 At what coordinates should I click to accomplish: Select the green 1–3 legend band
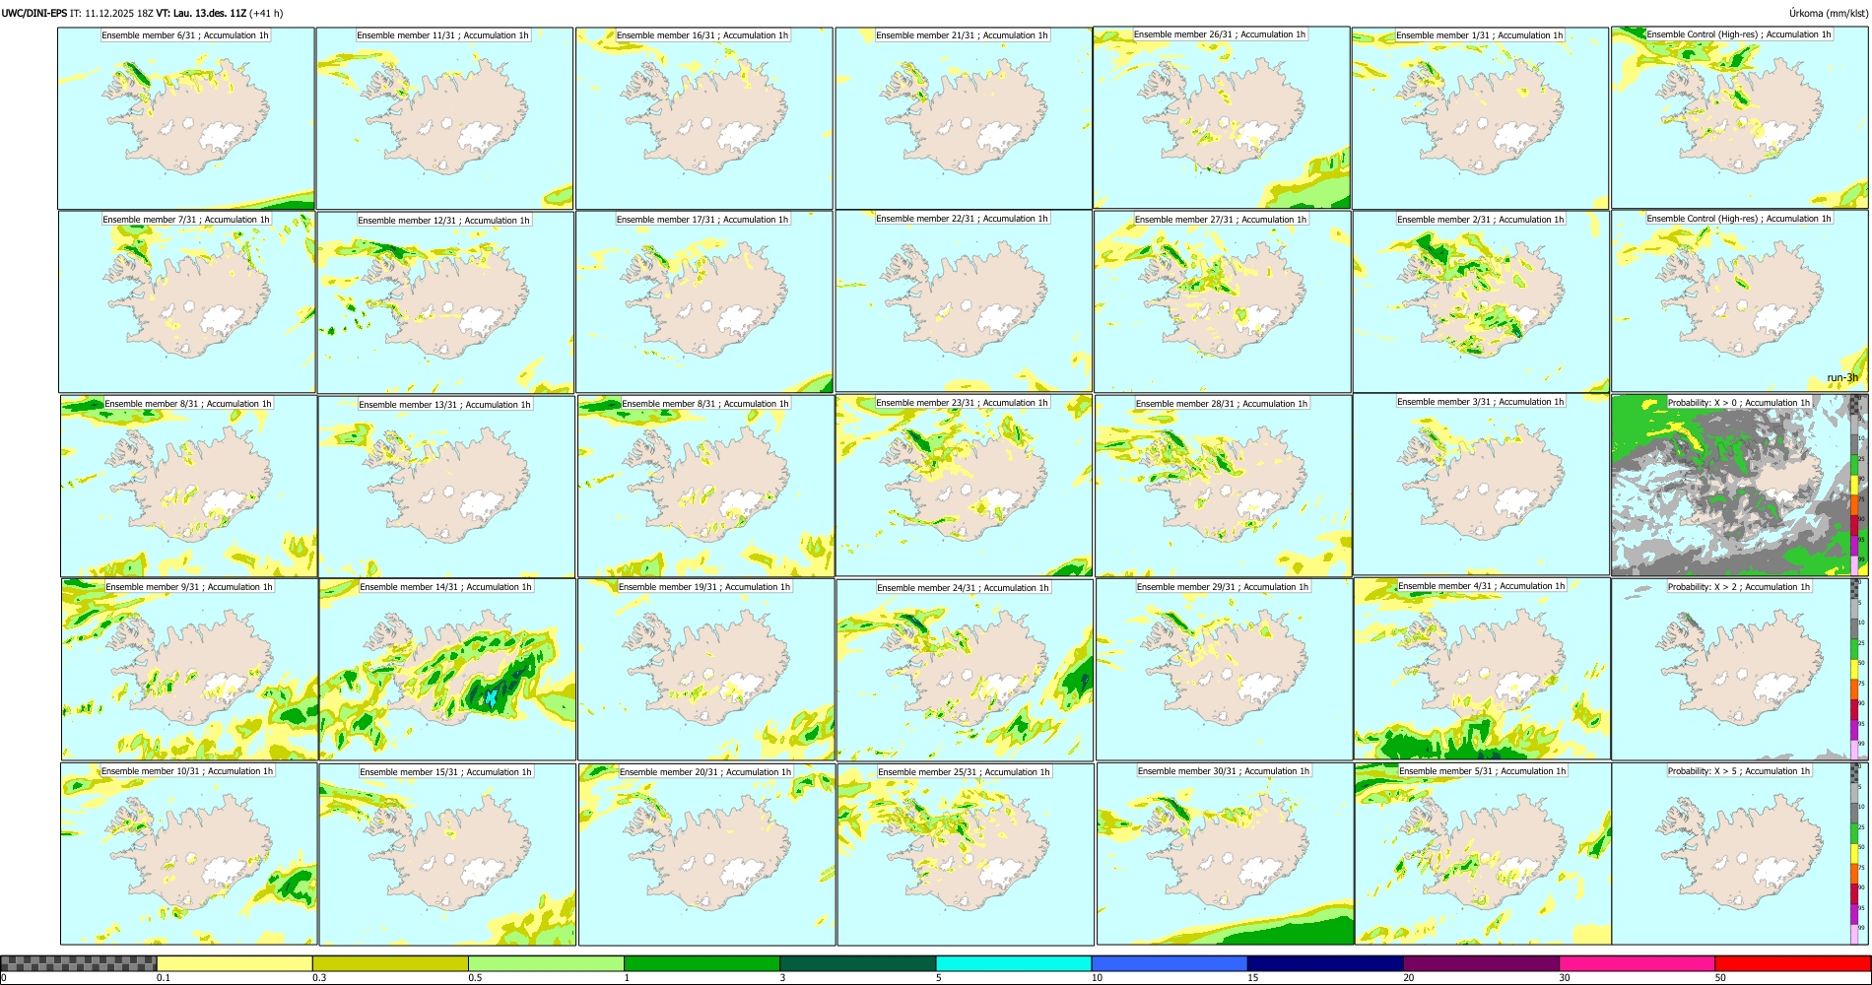[702, 963]
